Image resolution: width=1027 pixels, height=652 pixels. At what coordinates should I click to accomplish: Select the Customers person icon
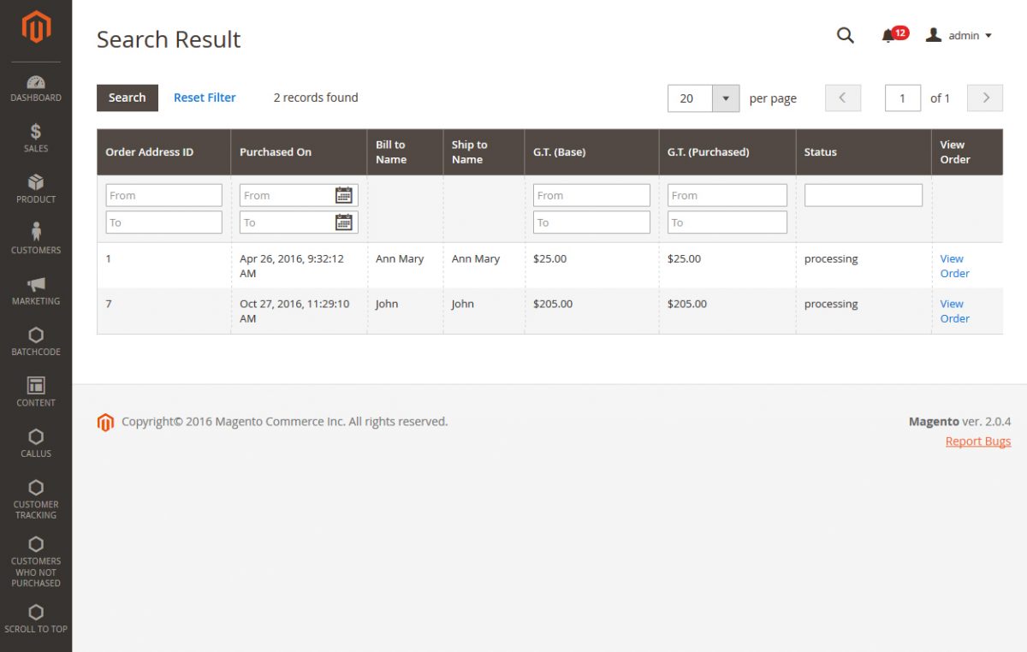click(x=35, y=234)
